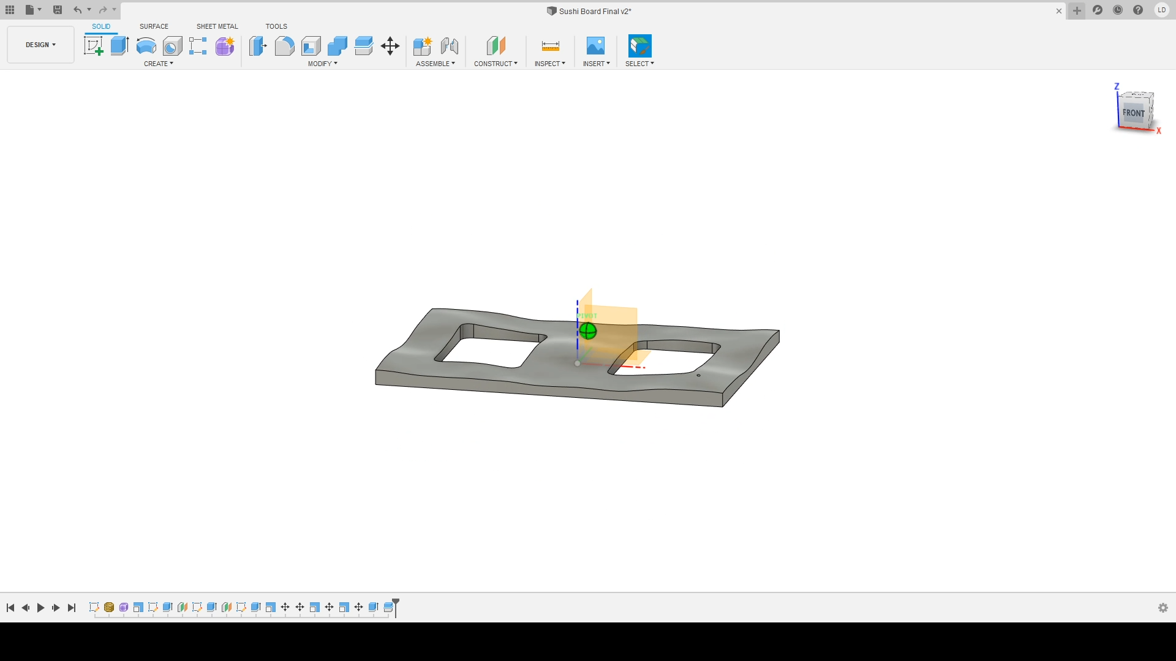Expand the CONSTRUCT dropdown menu

[496, 64]
